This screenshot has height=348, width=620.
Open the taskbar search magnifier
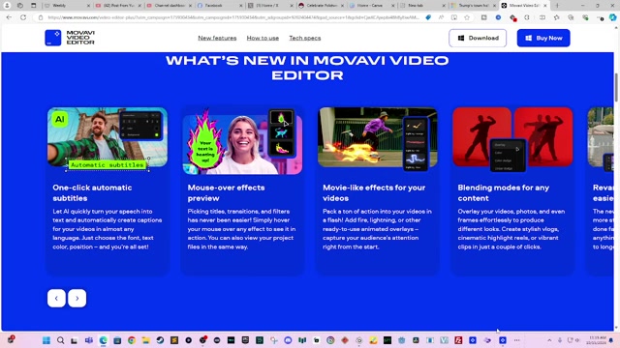pos(60,340)
